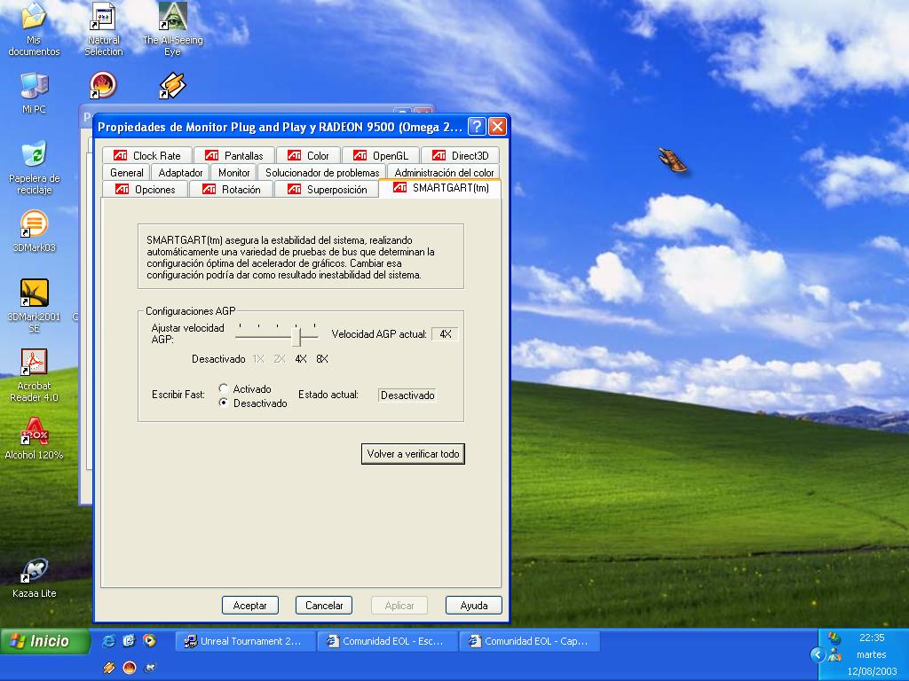Select SMARTGART(tm) tab
The height and width of the screenshot is (681, 909).
pyautogui.click(x=440, y=188)
